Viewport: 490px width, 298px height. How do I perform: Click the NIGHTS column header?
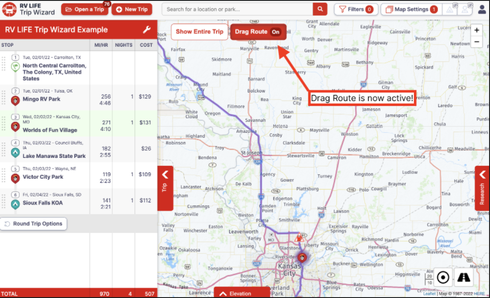point(124,45)
